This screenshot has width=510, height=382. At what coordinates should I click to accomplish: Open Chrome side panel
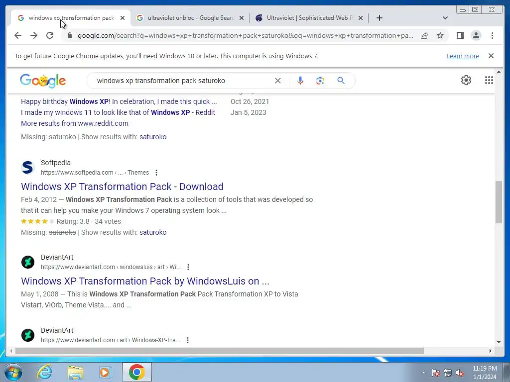tap(460, 35)
